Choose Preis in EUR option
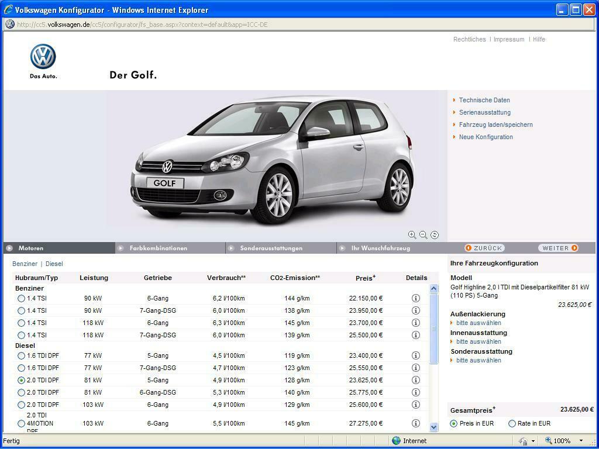 453,423
